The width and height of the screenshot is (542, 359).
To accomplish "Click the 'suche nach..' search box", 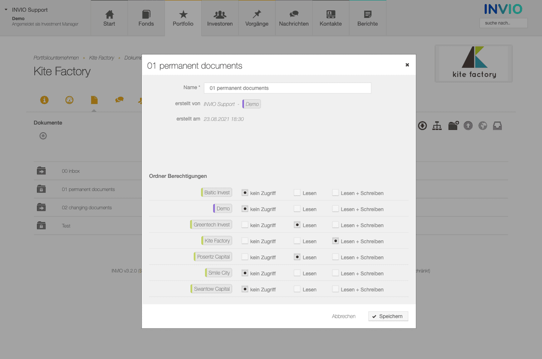I will point(503,23).
